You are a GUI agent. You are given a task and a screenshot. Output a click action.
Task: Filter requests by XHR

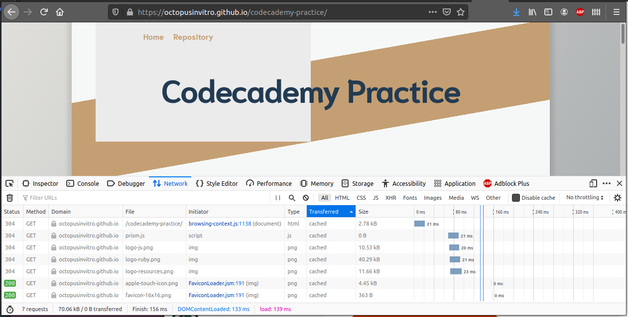pos(391,198)
